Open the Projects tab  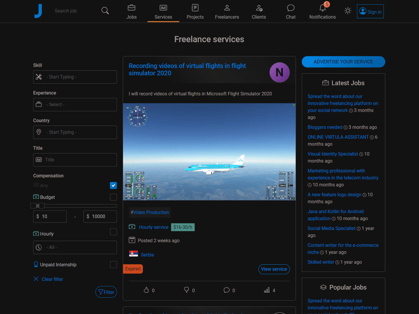tap(195, 12)
